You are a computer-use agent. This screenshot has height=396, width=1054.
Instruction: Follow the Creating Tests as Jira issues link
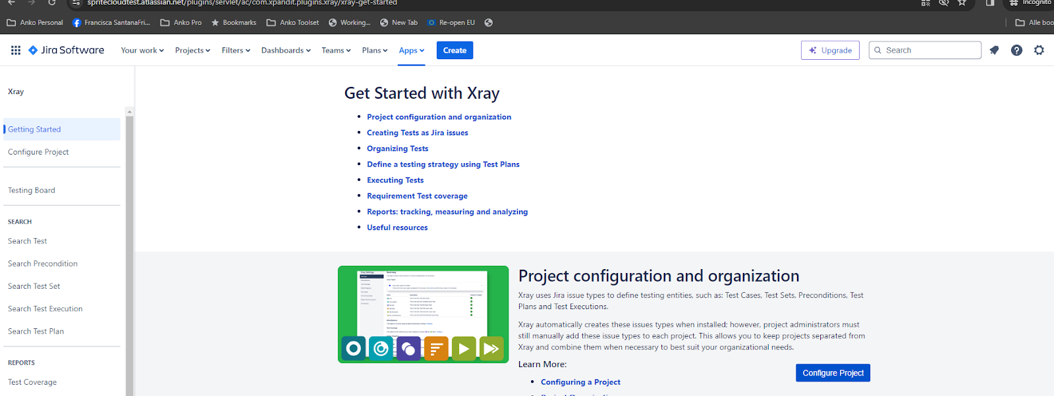point(418,133)
